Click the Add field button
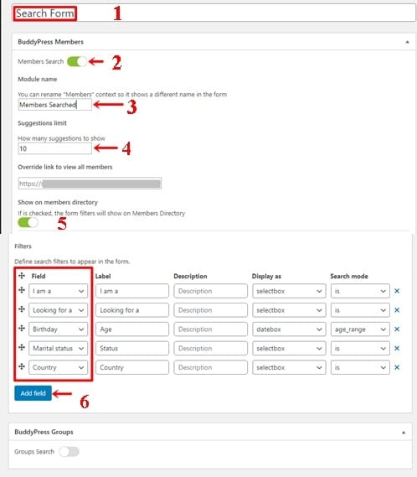This screenshot has width=417, height=477. pyautogui.click(x=33, y=393)
